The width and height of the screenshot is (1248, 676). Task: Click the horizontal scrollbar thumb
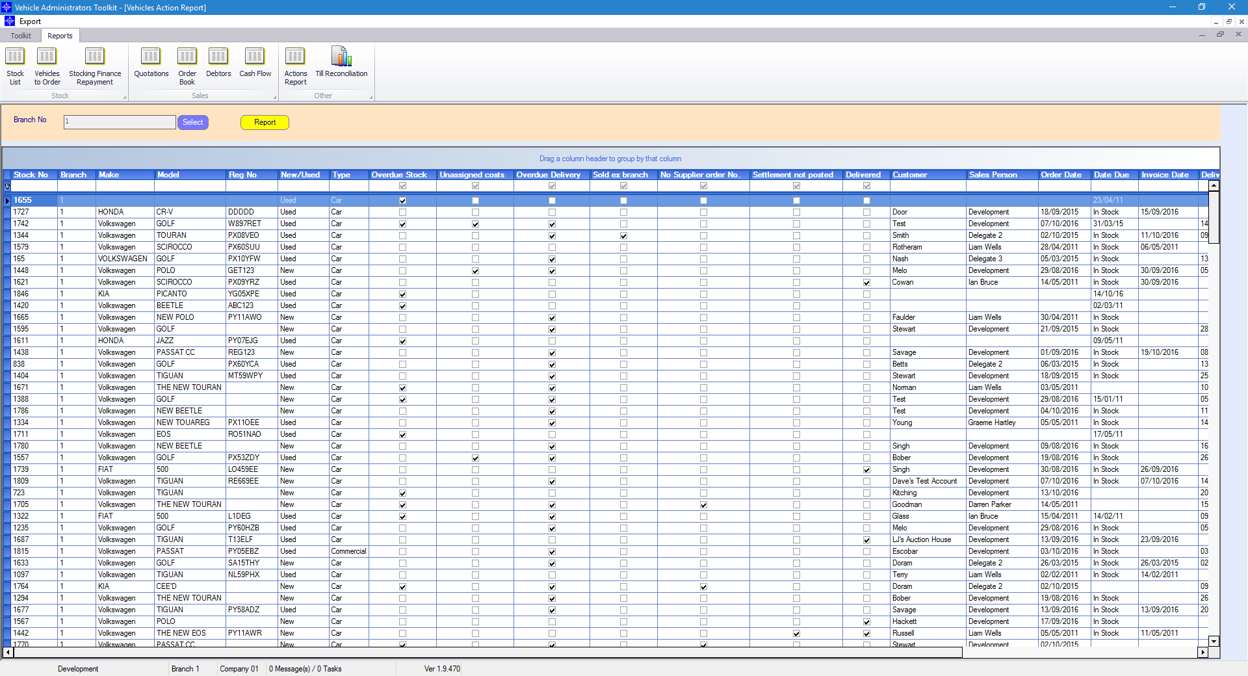(487, 652)
